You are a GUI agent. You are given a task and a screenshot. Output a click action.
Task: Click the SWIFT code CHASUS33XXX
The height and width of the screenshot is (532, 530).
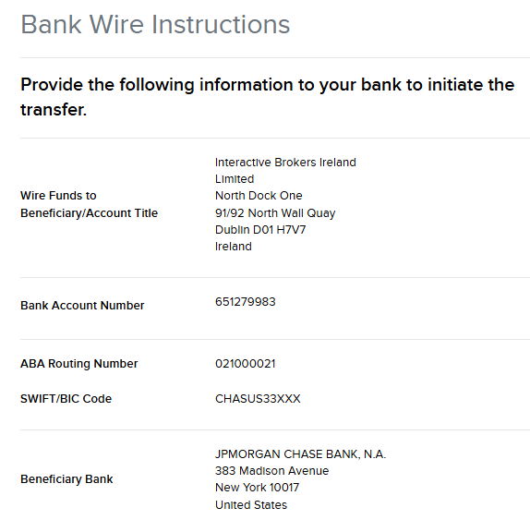[258, 398]
